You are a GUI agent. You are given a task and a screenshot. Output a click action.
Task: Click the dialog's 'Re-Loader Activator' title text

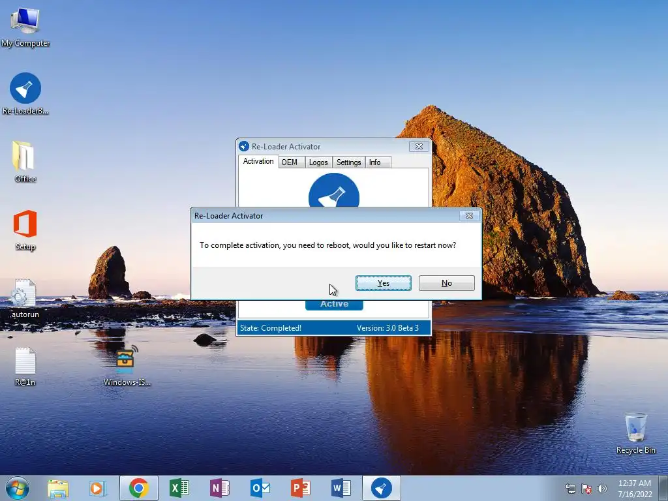click(x=229, y=216)
